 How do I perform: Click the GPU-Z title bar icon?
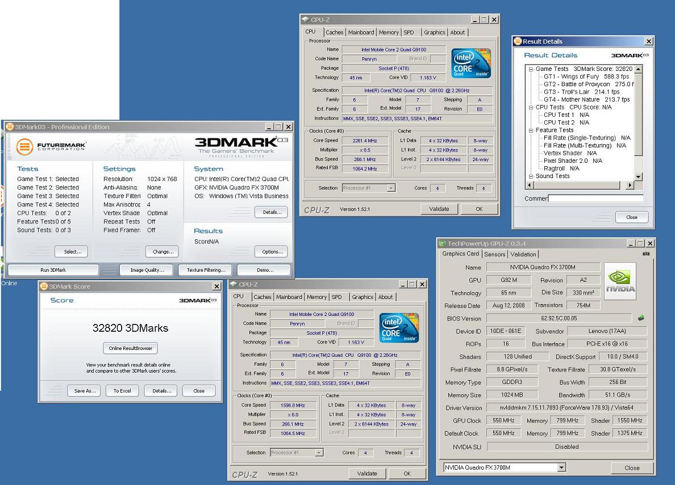point(443,243)
